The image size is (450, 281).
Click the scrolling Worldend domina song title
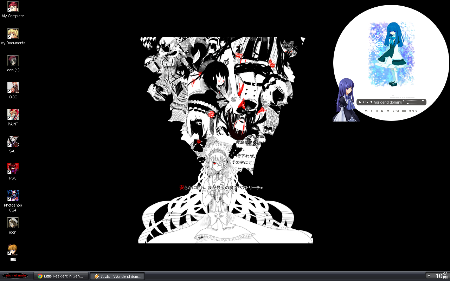pyautogui.click(x=387, y=102)
